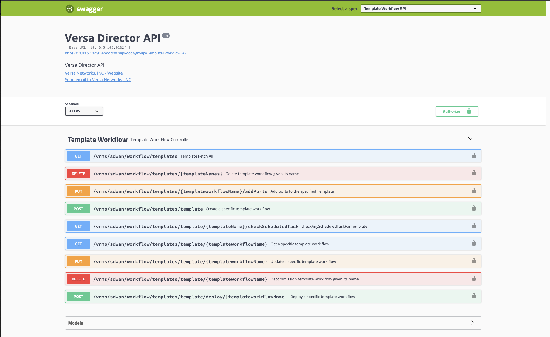Click the Template Workflow heading
Image resolution: width=550 pixels, height=337 pixels.
point(98,140)
